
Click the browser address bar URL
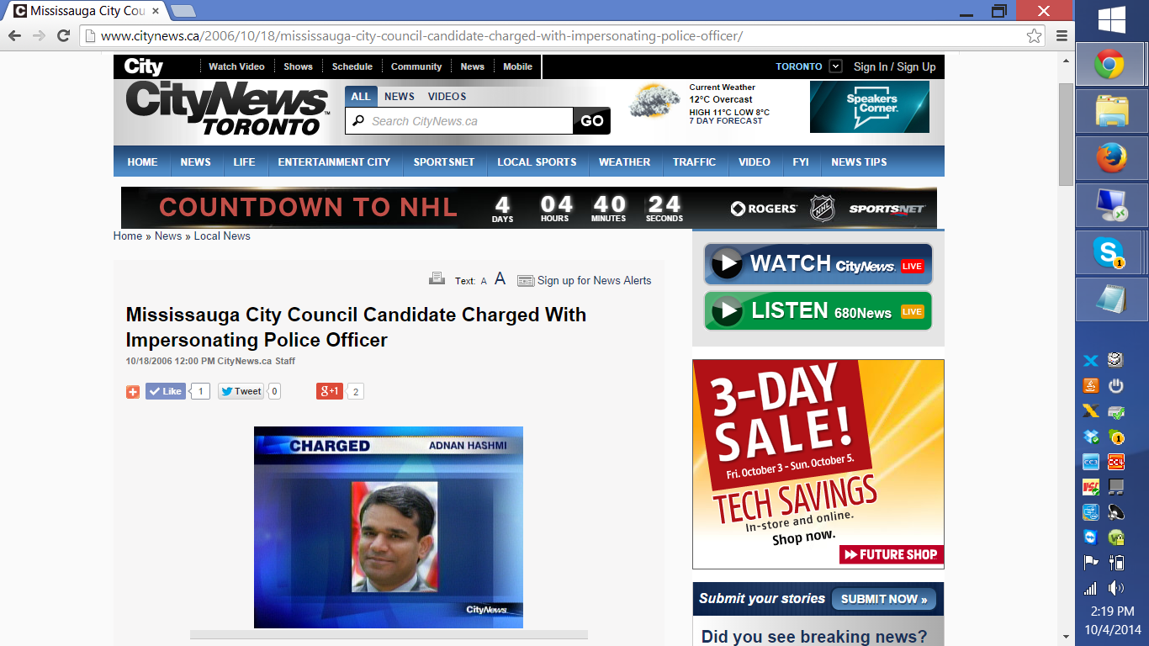point(421,36)
